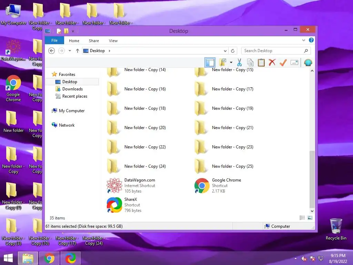
Task: Switch to the Share ribbon tab
Action: pyautogui.click(x=94, y=41)
